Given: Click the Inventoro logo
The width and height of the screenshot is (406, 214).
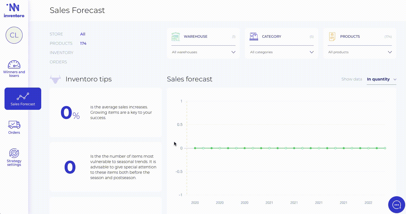Looking at the screenshot, I should coord(14,10).
